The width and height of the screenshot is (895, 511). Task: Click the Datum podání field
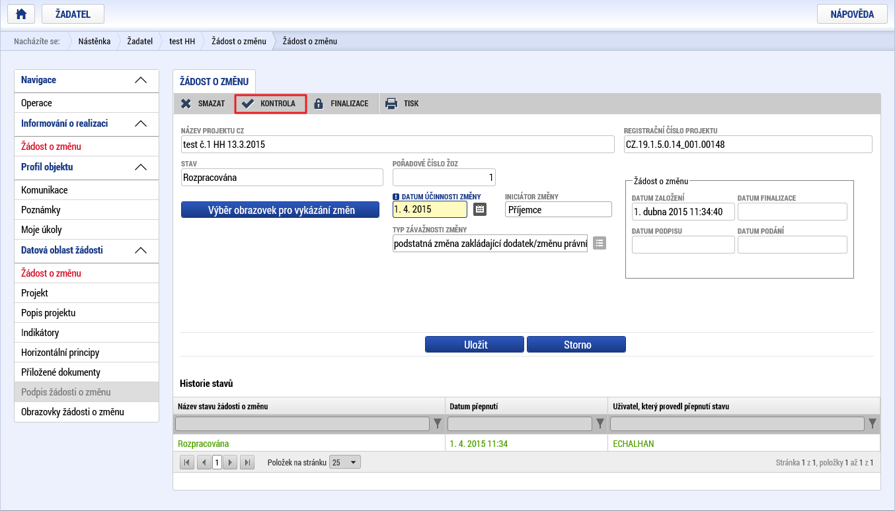(793, 245)
